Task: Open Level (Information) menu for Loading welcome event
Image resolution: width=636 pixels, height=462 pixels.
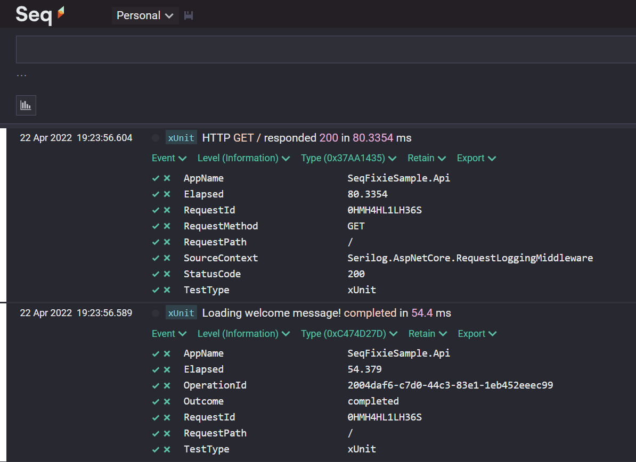Action: (x=244, y=334)
